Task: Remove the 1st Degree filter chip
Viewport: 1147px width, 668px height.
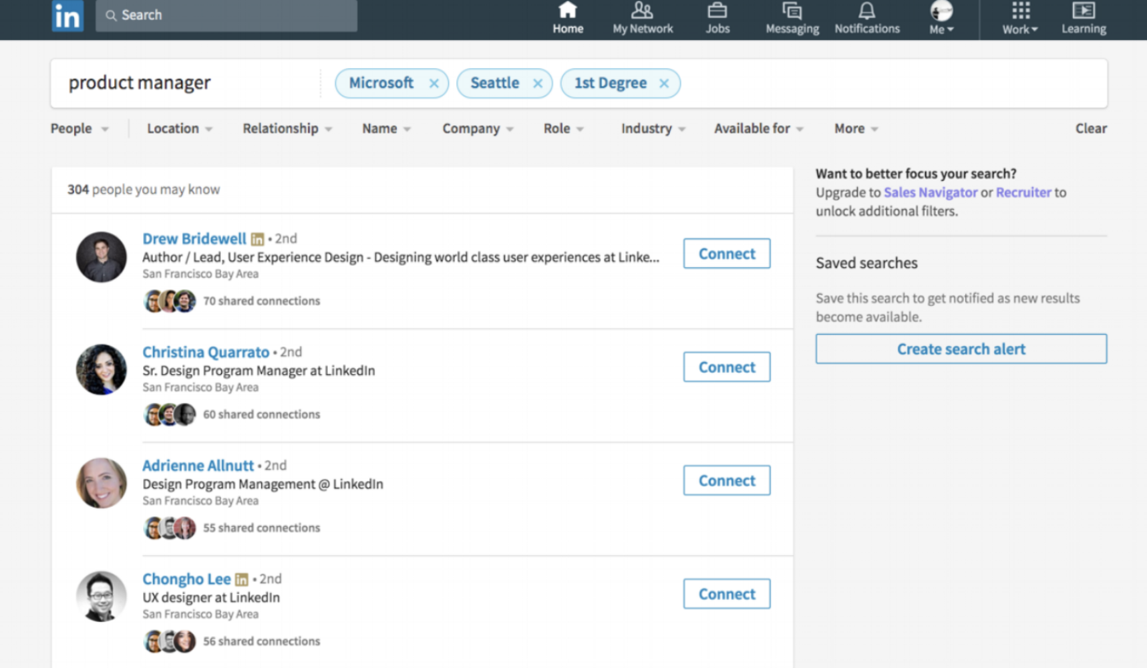Action: point(664,83)
